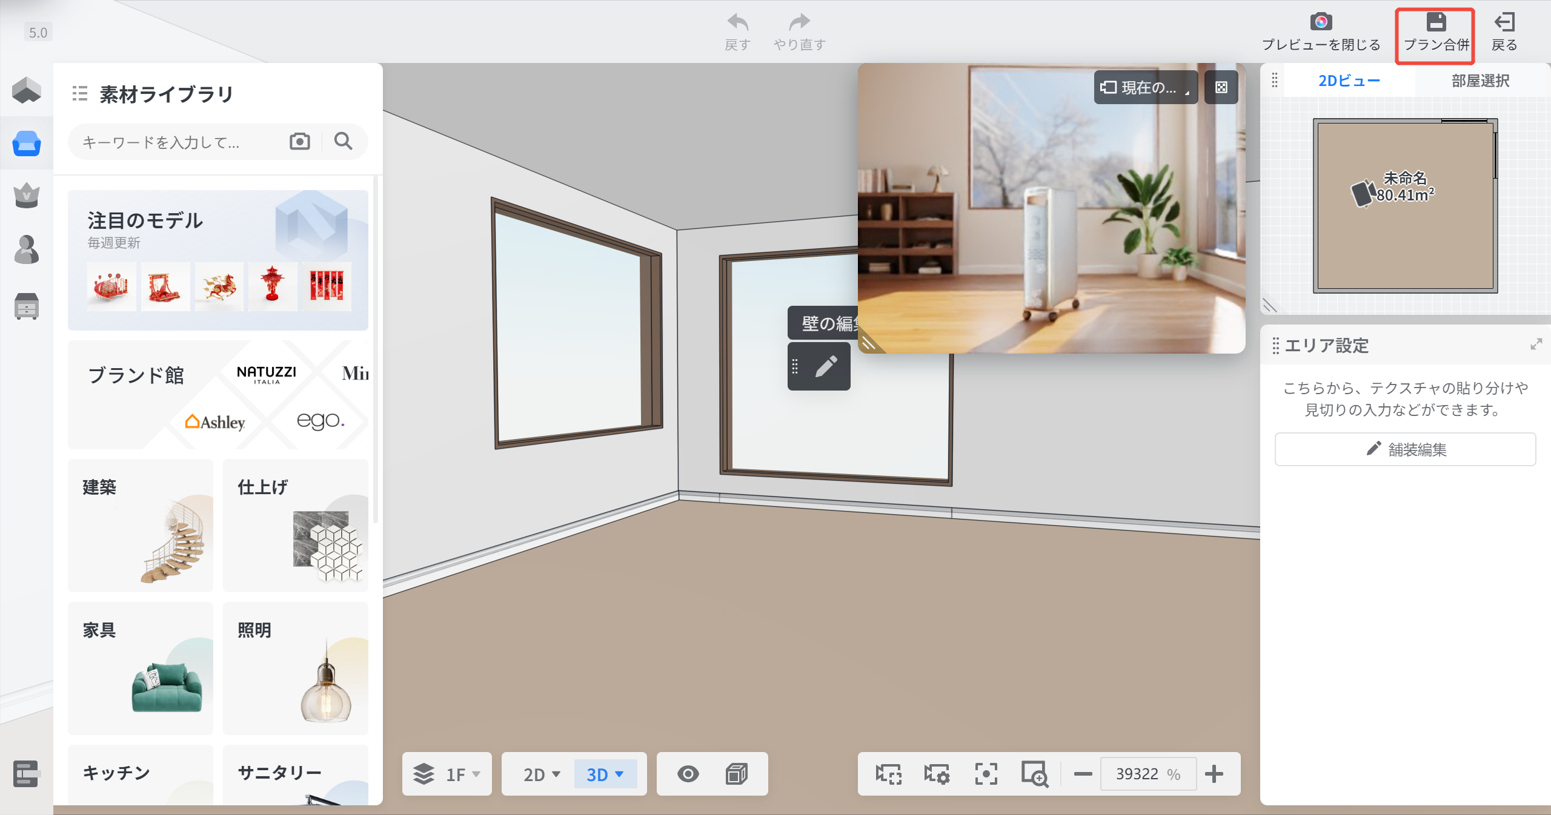This screenshot has width=1551, height=815.
Task: Zoom out with the minus button
Action: coord(1083,774)
